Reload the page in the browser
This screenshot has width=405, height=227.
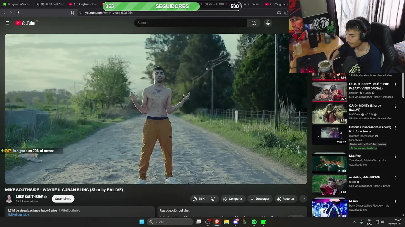click(x=17, y=13)
